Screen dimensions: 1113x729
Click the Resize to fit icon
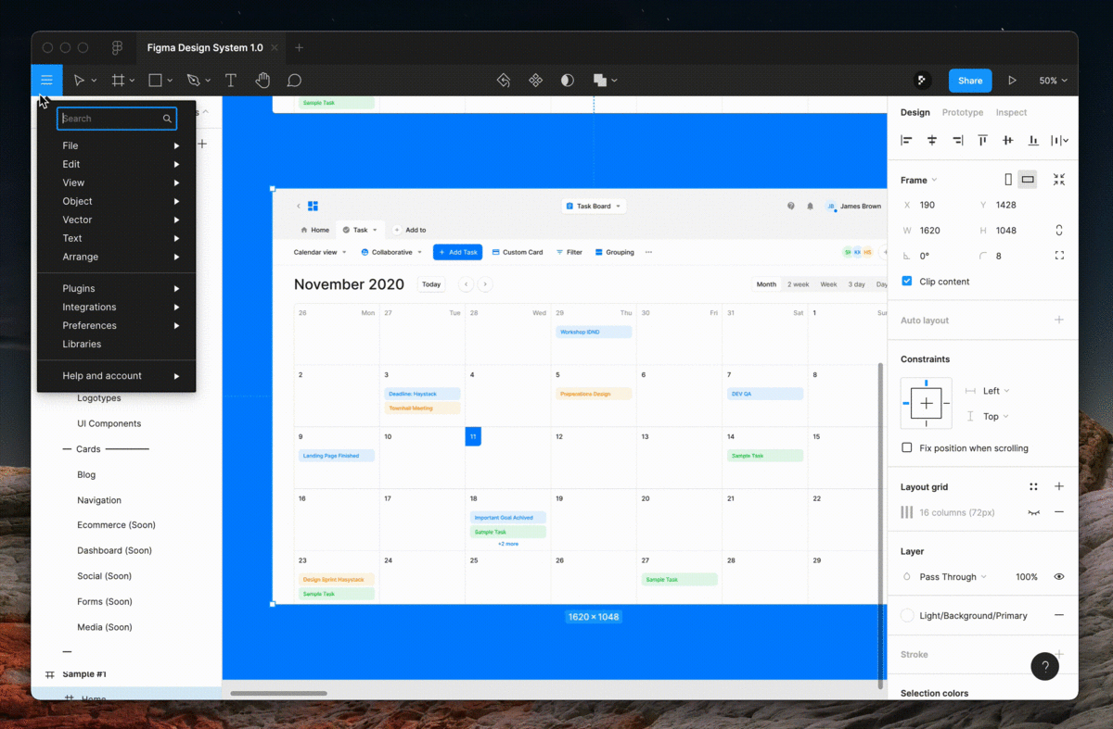coord(1059,180)
